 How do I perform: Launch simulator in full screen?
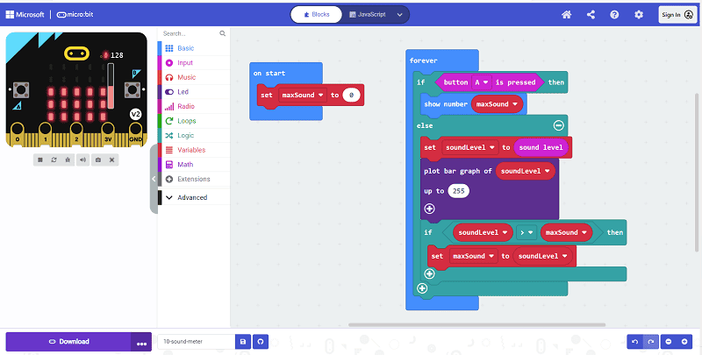click(112, 160)
